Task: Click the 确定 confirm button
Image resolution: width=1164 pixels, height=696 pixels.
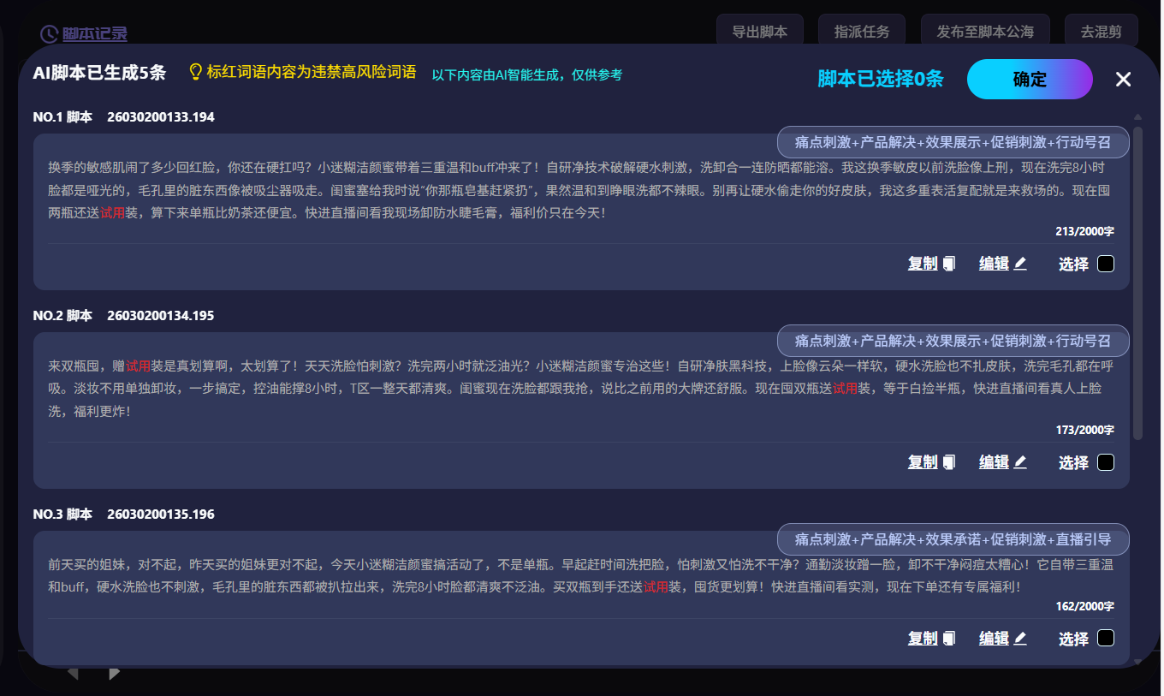Action: pos(1030,79)
